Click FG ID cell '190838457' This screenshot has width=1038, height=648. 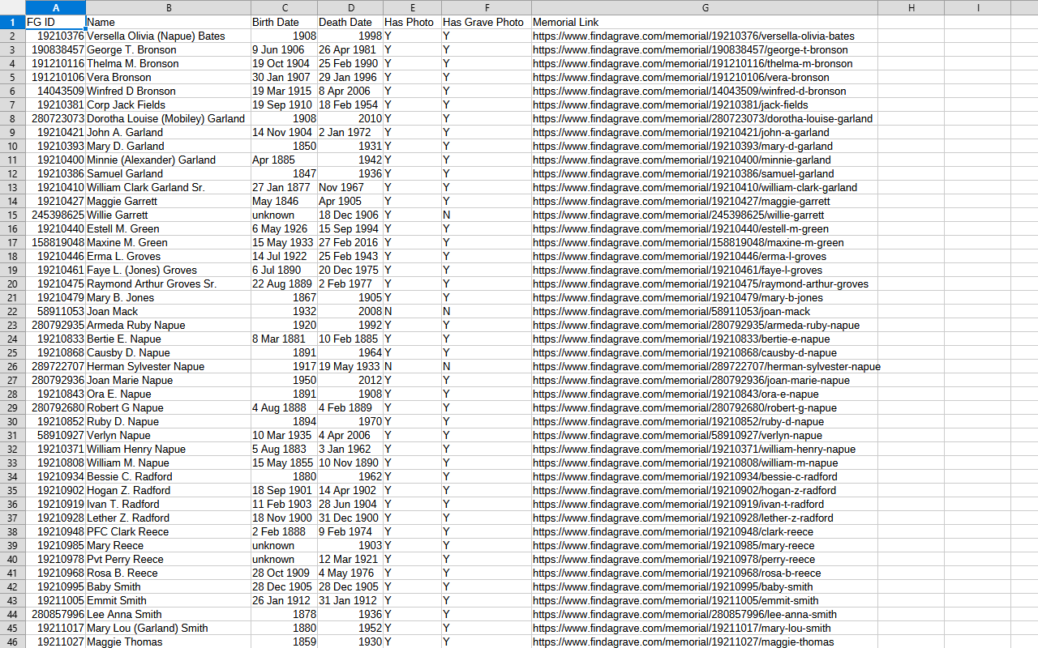pos(58,49)
